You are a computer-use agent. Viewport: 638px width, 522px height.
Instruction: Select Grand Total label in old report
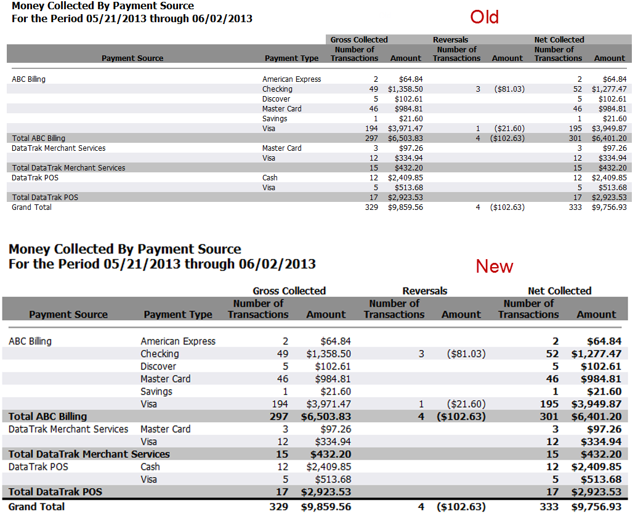31,207
